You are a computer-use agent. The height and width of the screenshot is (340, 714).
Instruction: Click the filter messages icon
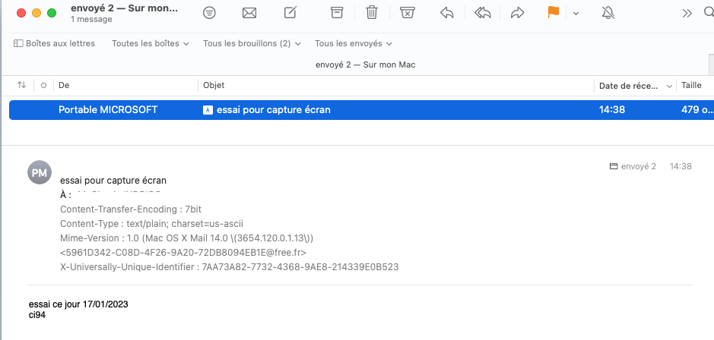click(x=209, y=13)
